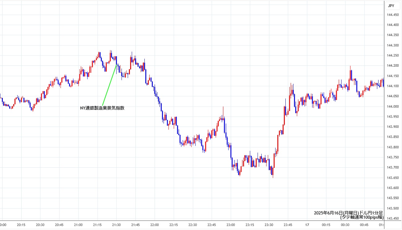Click the 143.500 price axis label

[393, 208]
